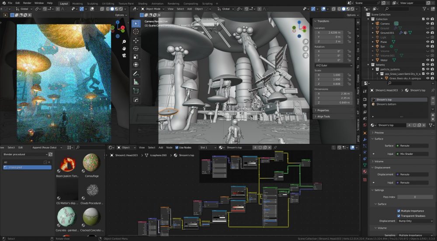This screenshot has height=241, width=437.
Task: Click Options button in main 3D viewport
Action: coord(353,15)
